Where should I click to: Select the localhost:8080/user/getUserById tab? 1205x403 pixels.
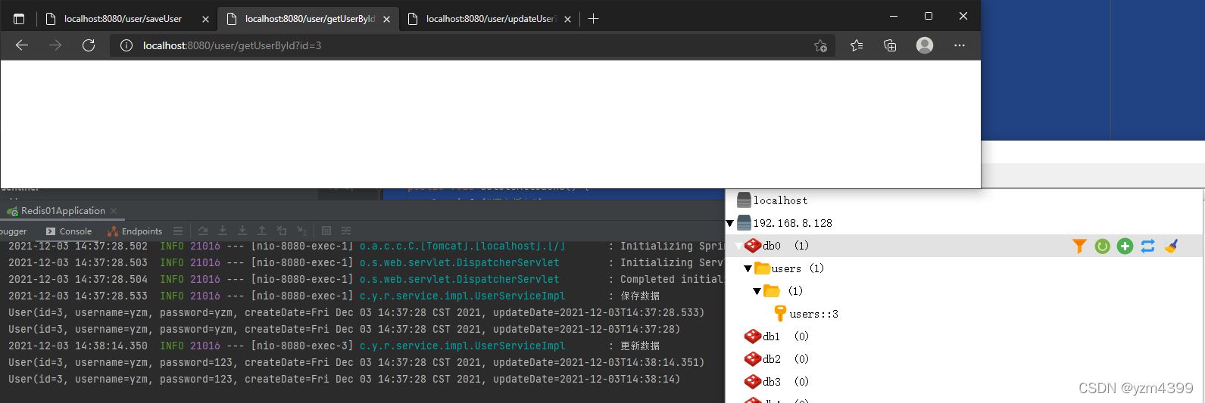click(308, 19)
